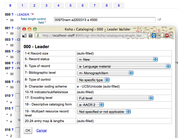This screenshot has height=138, width=178.
Task: Click the help question mark for tag 010
Action: (12, 96)
